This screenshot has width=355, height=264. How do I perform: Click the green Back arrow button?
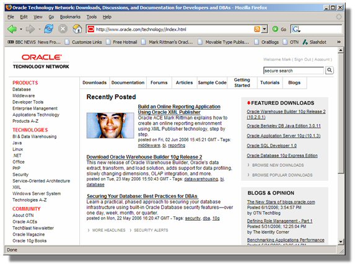click(12, 29)
